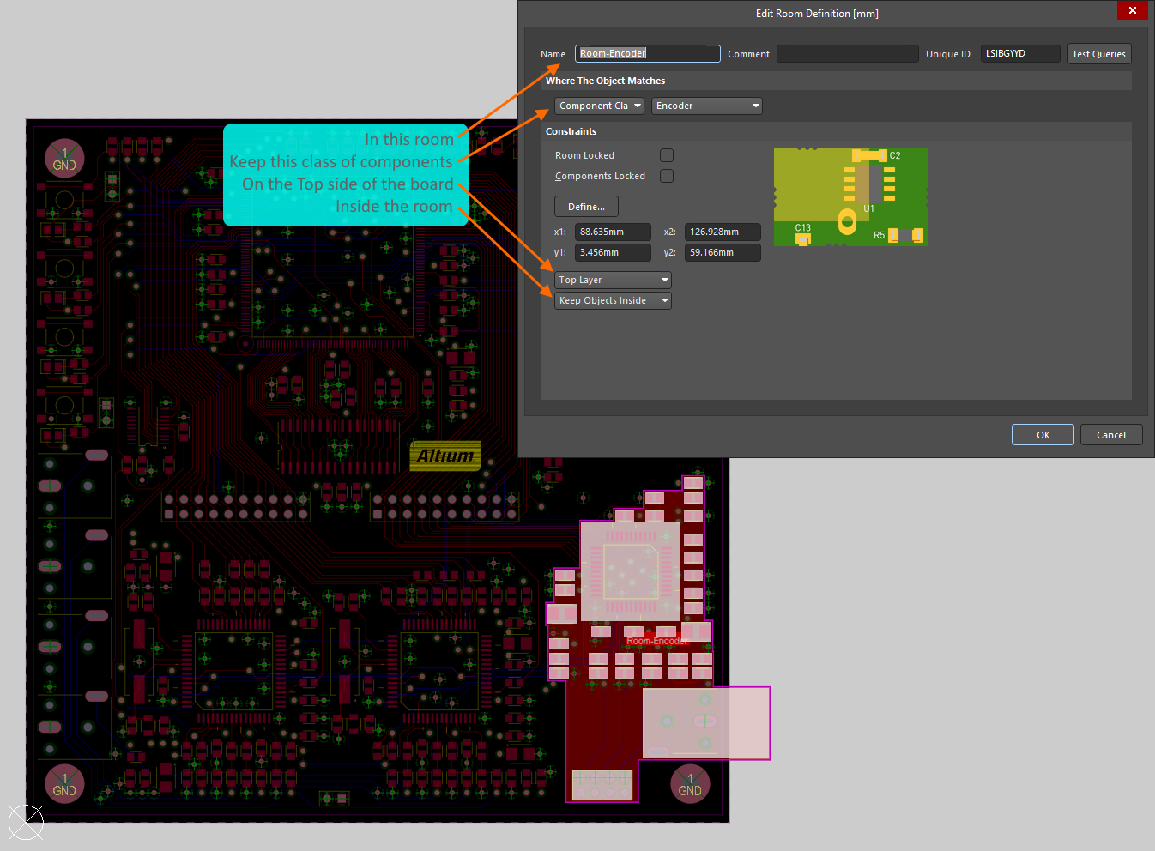Close the Edit Room Definition dialog
This screenshot has height=851, width=1155.
click(1132, 10)
